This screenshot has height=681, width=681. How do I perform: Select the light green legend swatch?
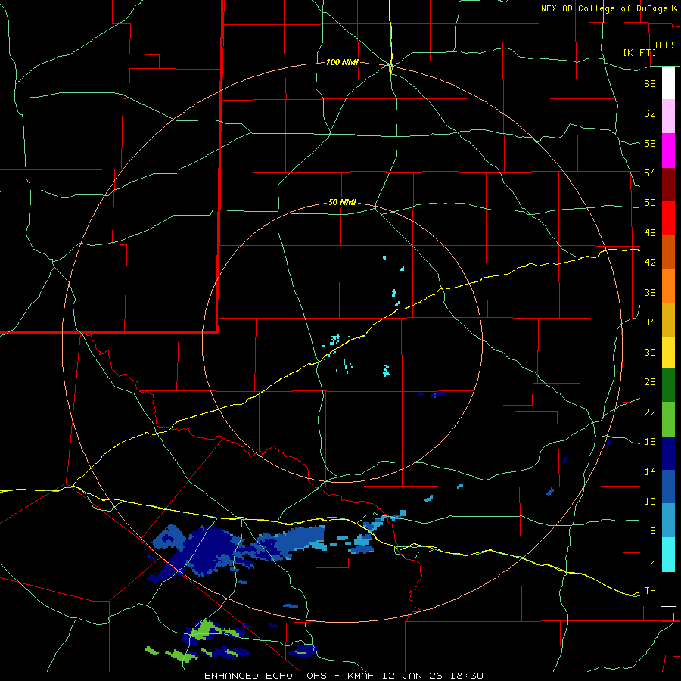pos(668,419)
